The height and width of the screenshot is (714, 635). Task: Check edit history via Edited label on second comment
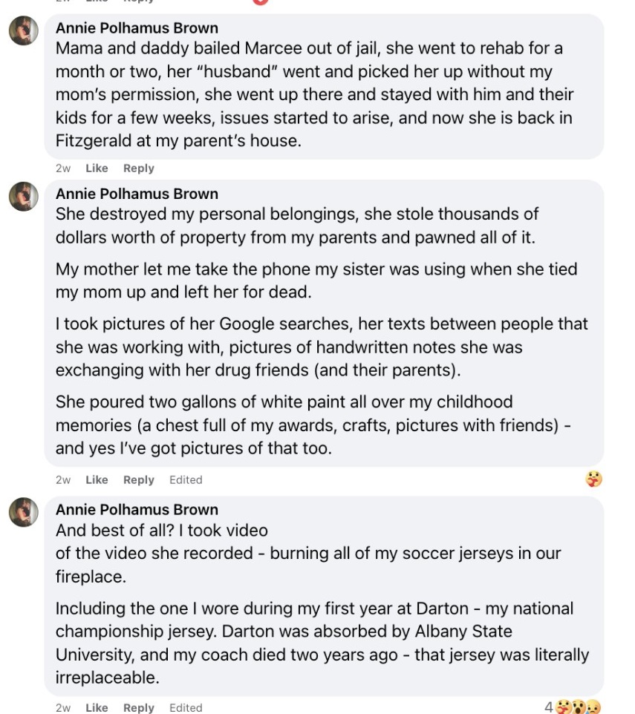click(186, 479)
